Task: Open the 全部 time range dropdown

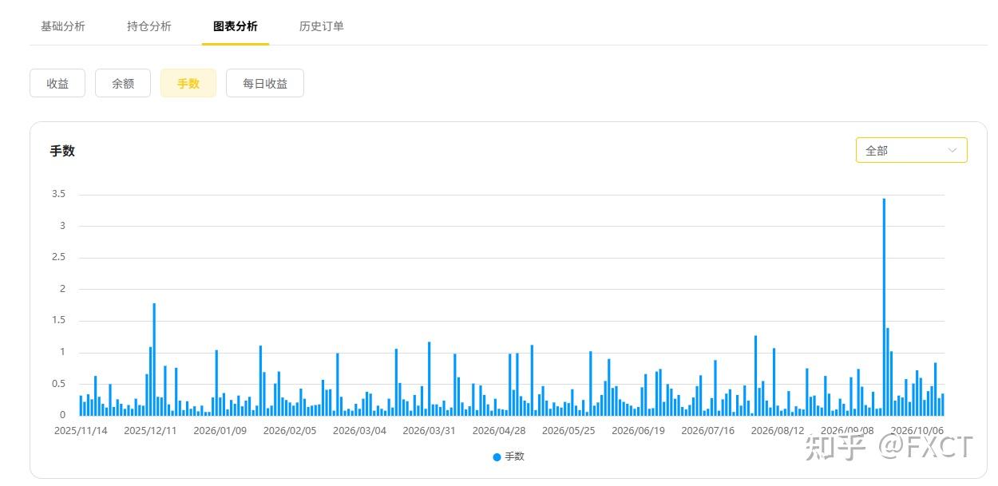Action: pyautogui.click(x=912, y=150)
